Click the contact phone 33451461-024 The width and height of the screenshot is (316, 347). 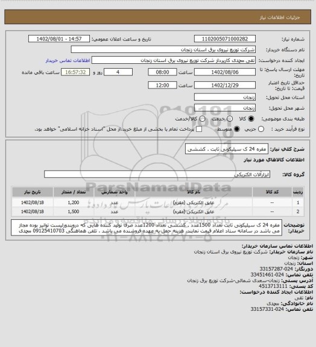click(267, 275)
